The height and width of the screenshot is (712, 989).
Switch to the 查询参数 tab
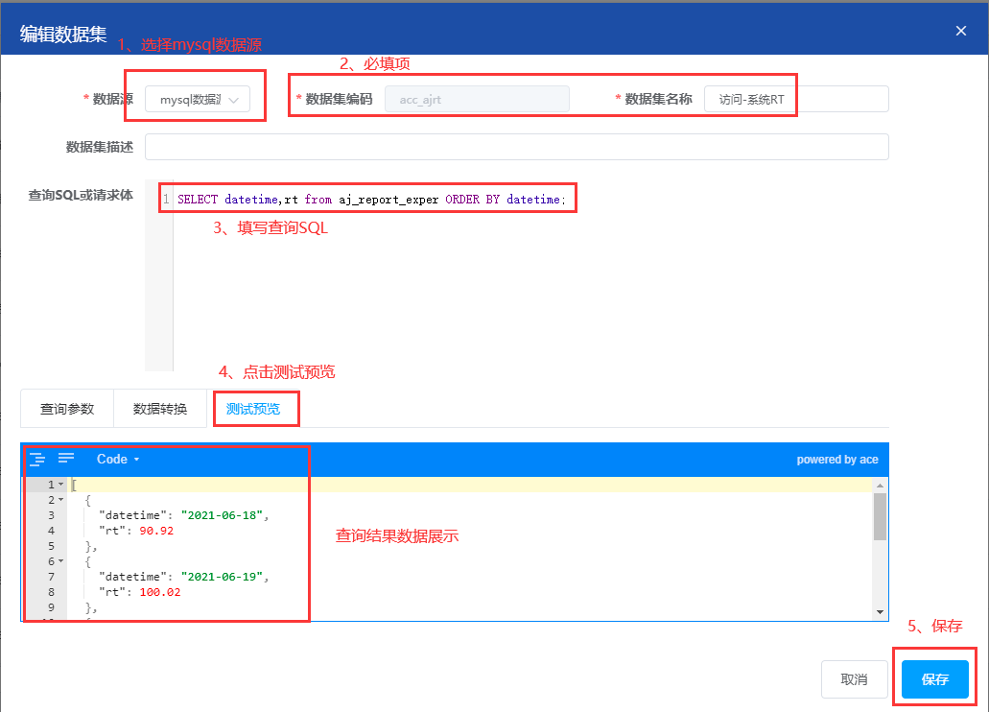pos(66,408)
